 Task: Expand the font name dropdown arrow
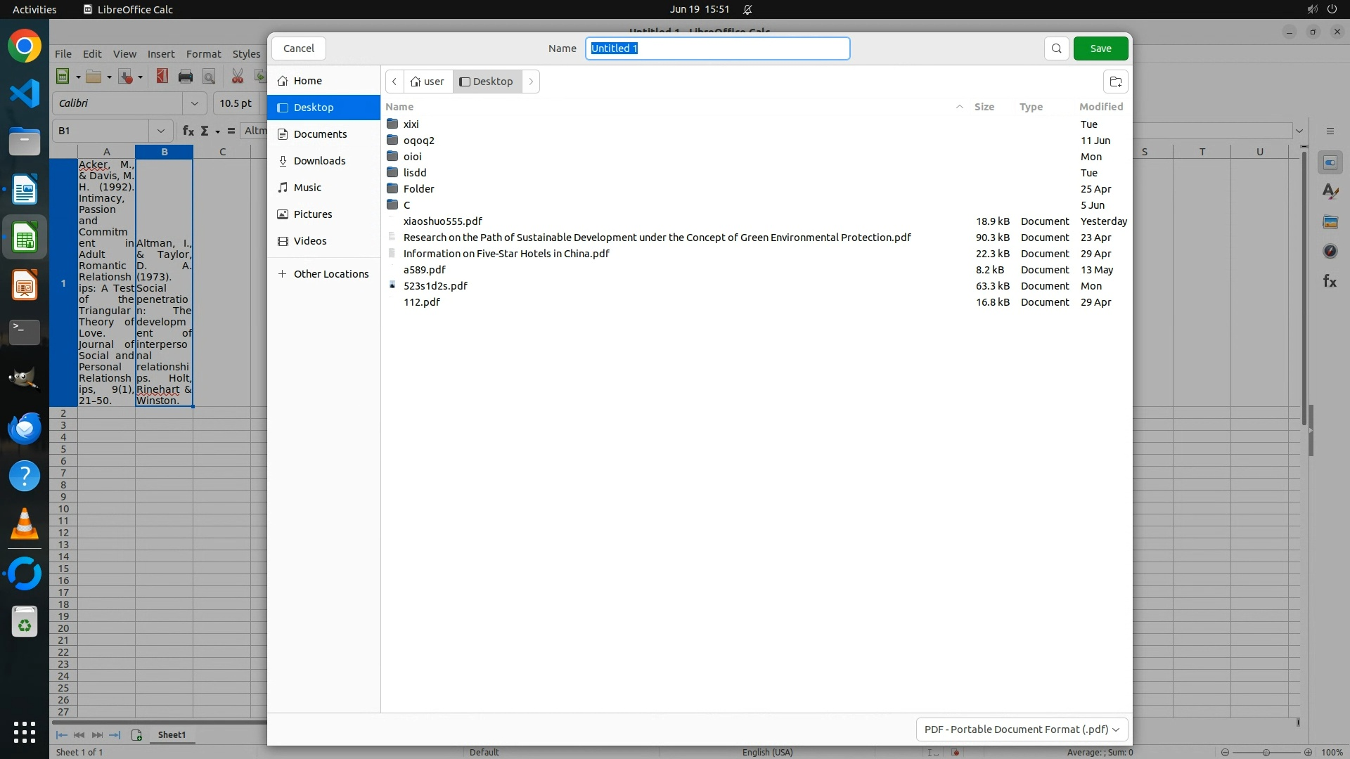(x=195, y=103)
